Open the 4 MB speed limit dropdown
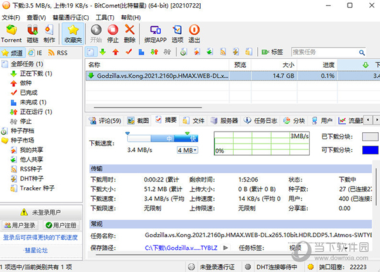Image resolution: width=380 pixels, height=272 pixels. coord(187,150)
